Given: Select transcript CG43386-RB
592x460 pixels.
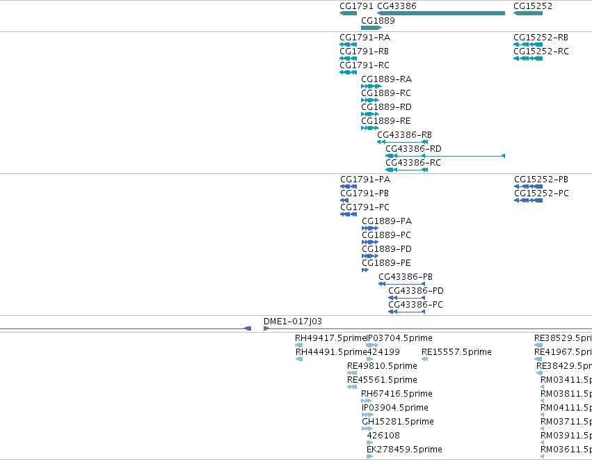Looking at the screenshot, I should 404,135.
